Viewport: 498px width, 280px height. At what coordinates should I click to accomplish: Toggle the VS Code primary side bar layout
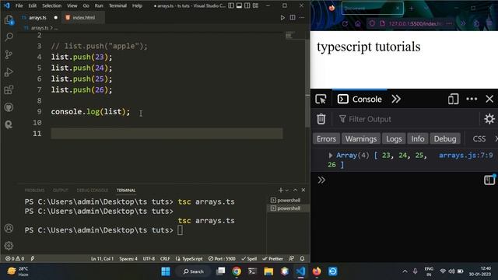231,5
